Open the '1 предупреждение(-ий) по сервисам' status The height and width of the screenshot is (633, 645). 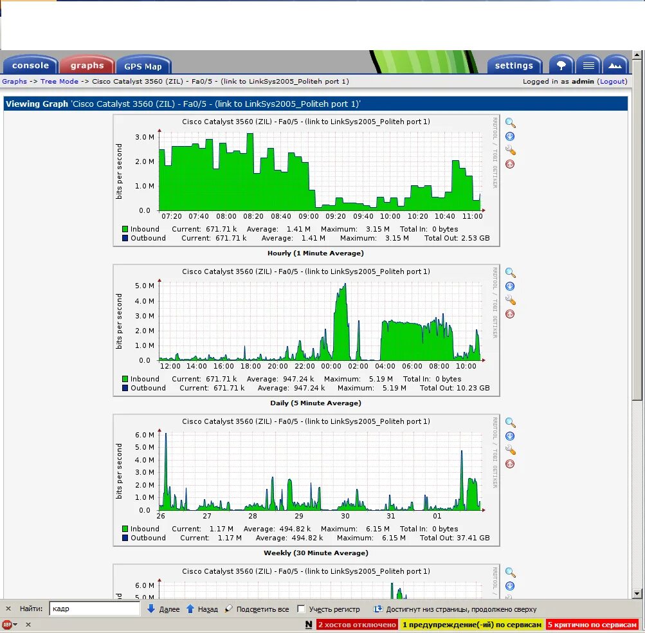coord(472,625)
